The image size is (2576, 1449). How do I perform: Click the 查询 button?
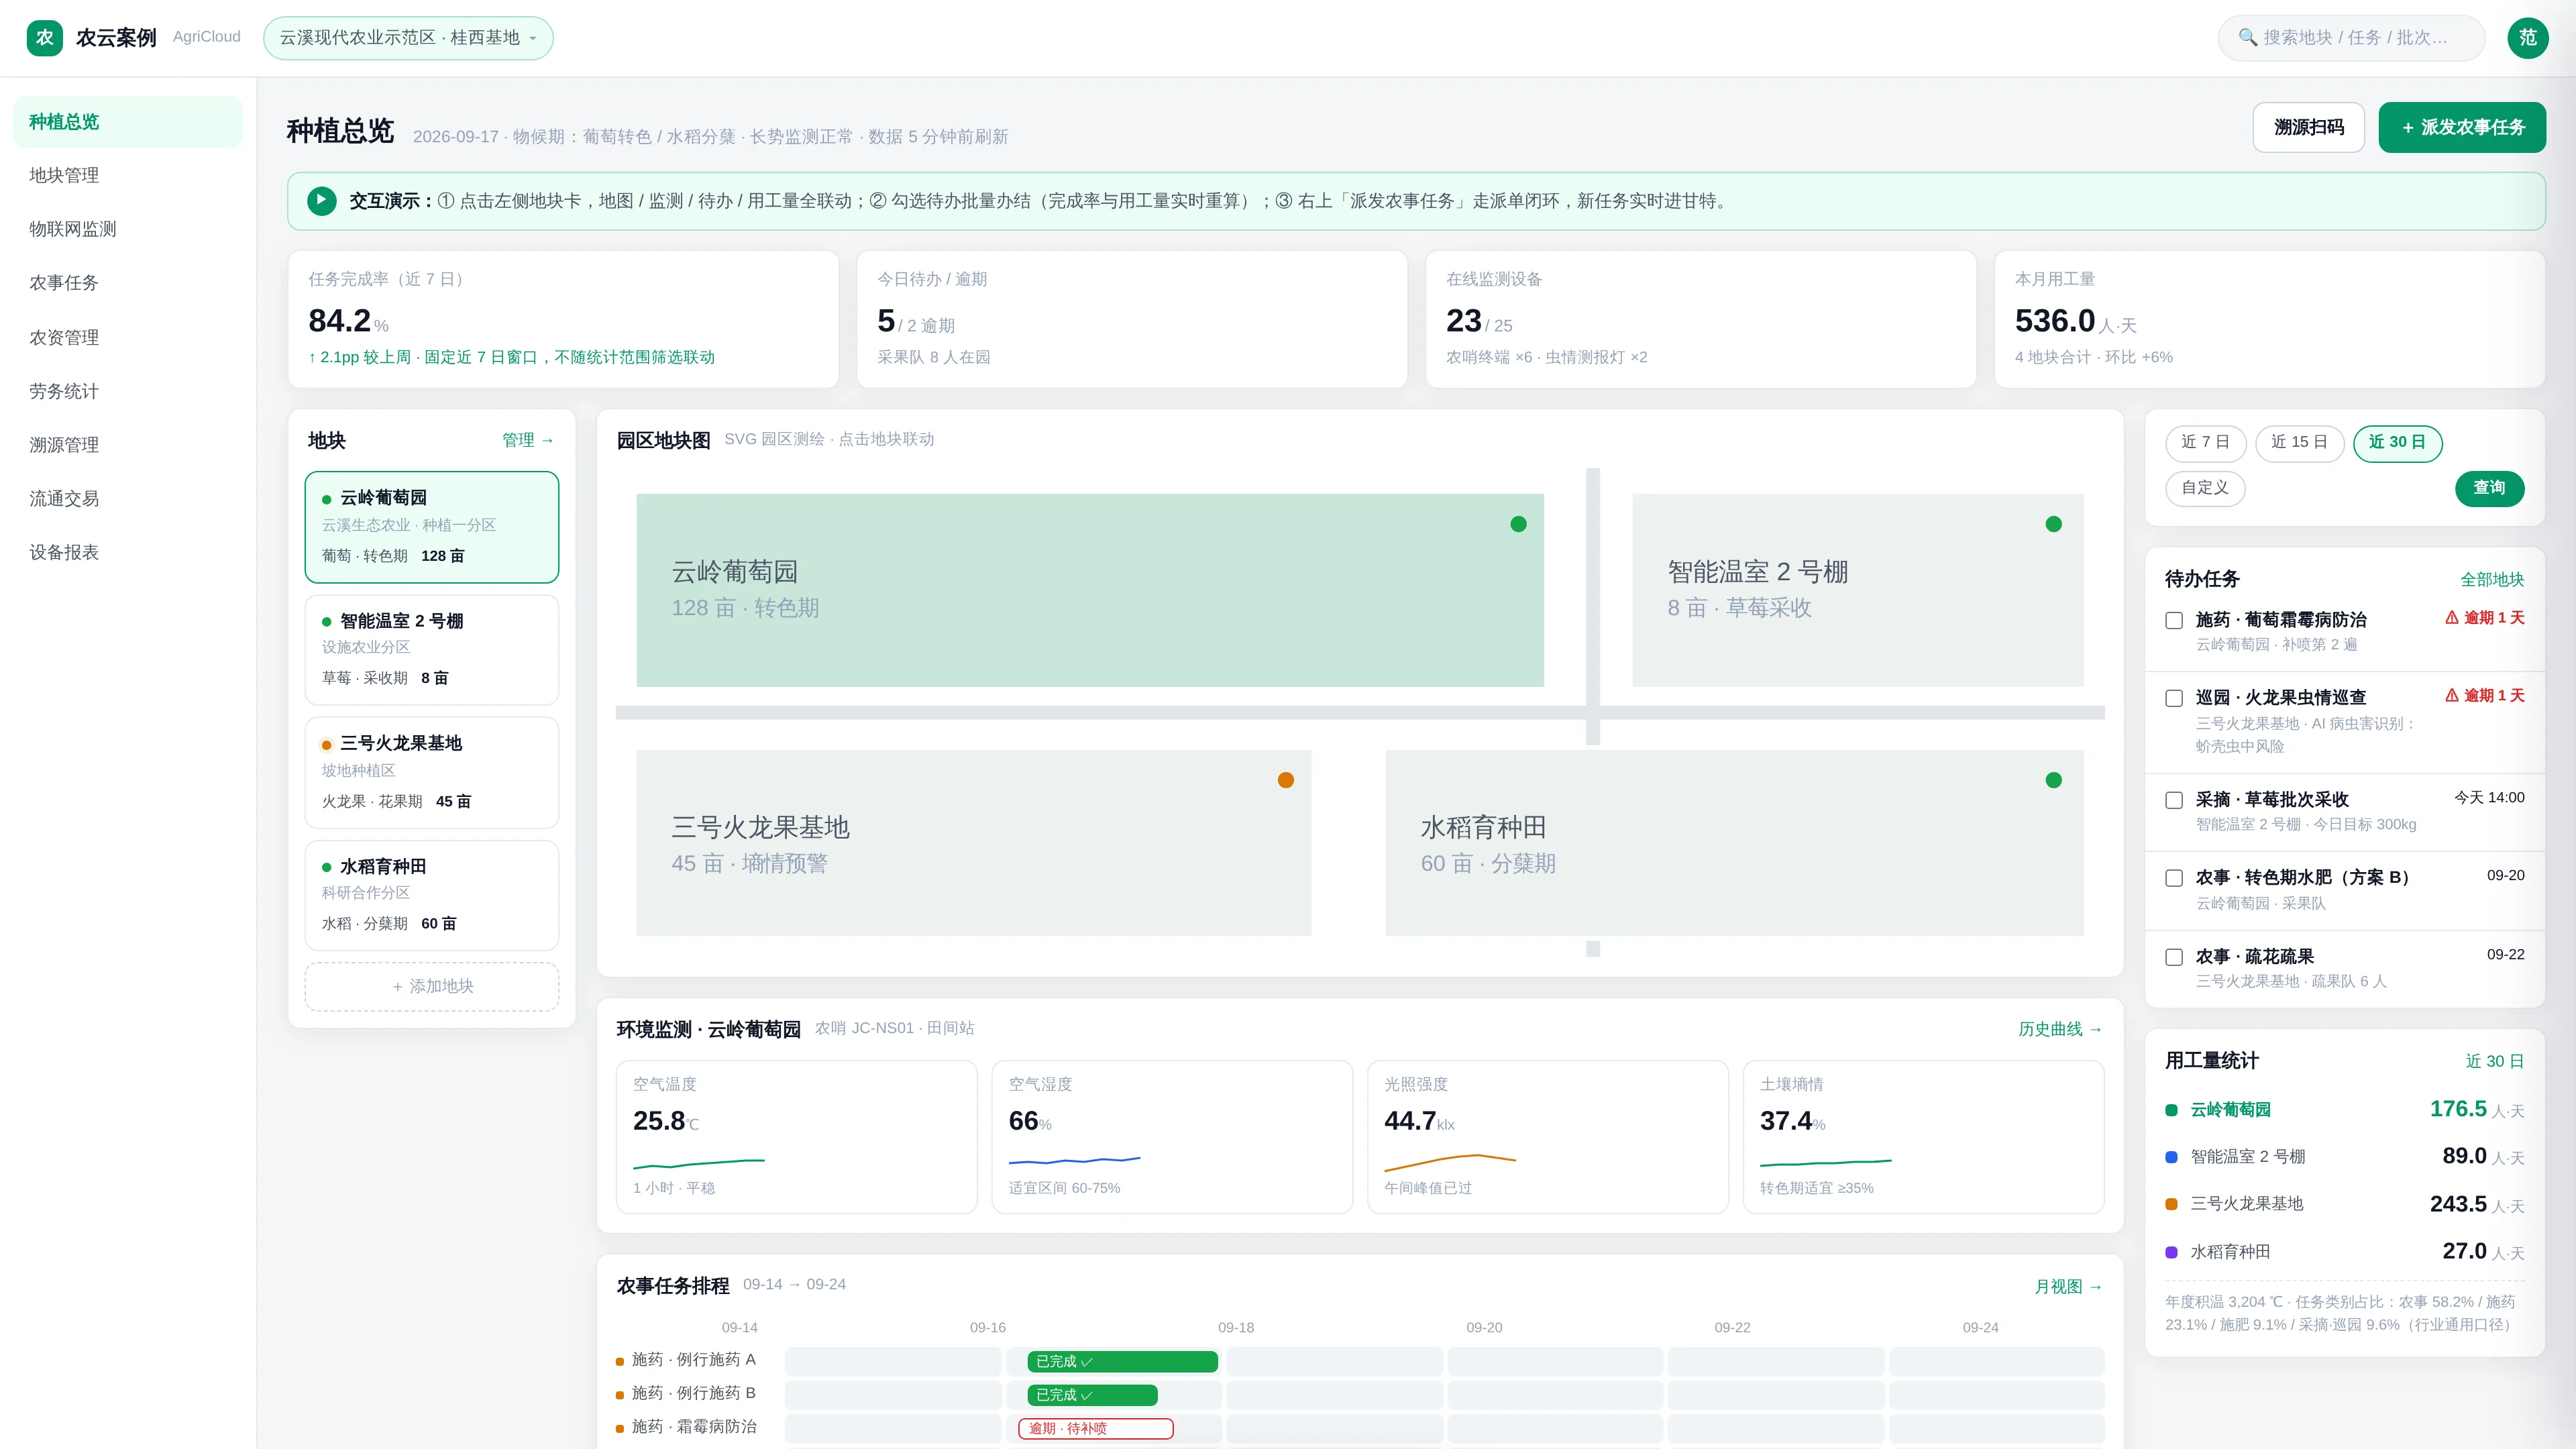(2489, 489)
